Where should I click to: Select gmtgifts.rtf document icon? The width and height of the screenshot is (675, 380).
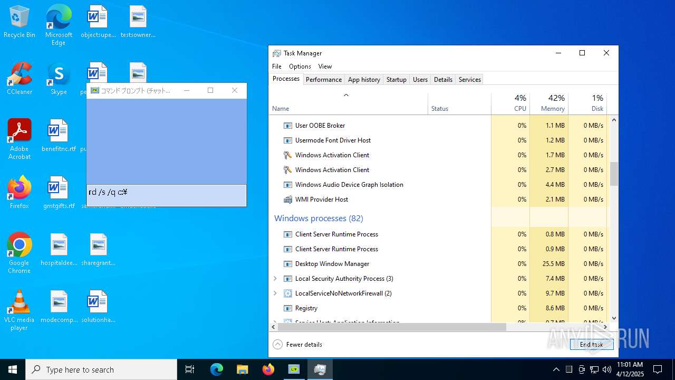point(59,193)
